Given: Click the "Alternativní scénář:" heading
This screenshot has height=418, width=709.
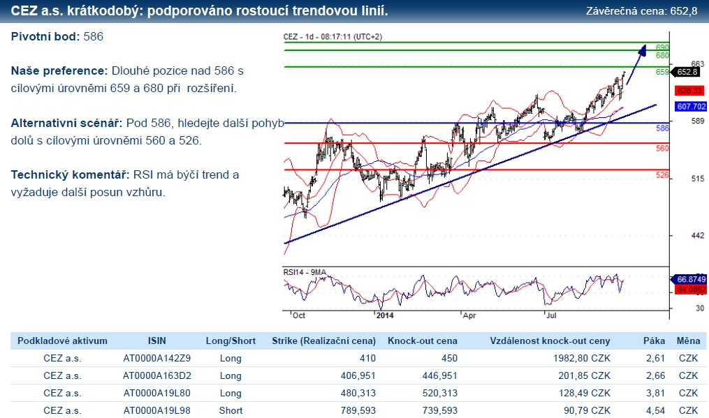Looking at the screenshot, I should 66,124.
